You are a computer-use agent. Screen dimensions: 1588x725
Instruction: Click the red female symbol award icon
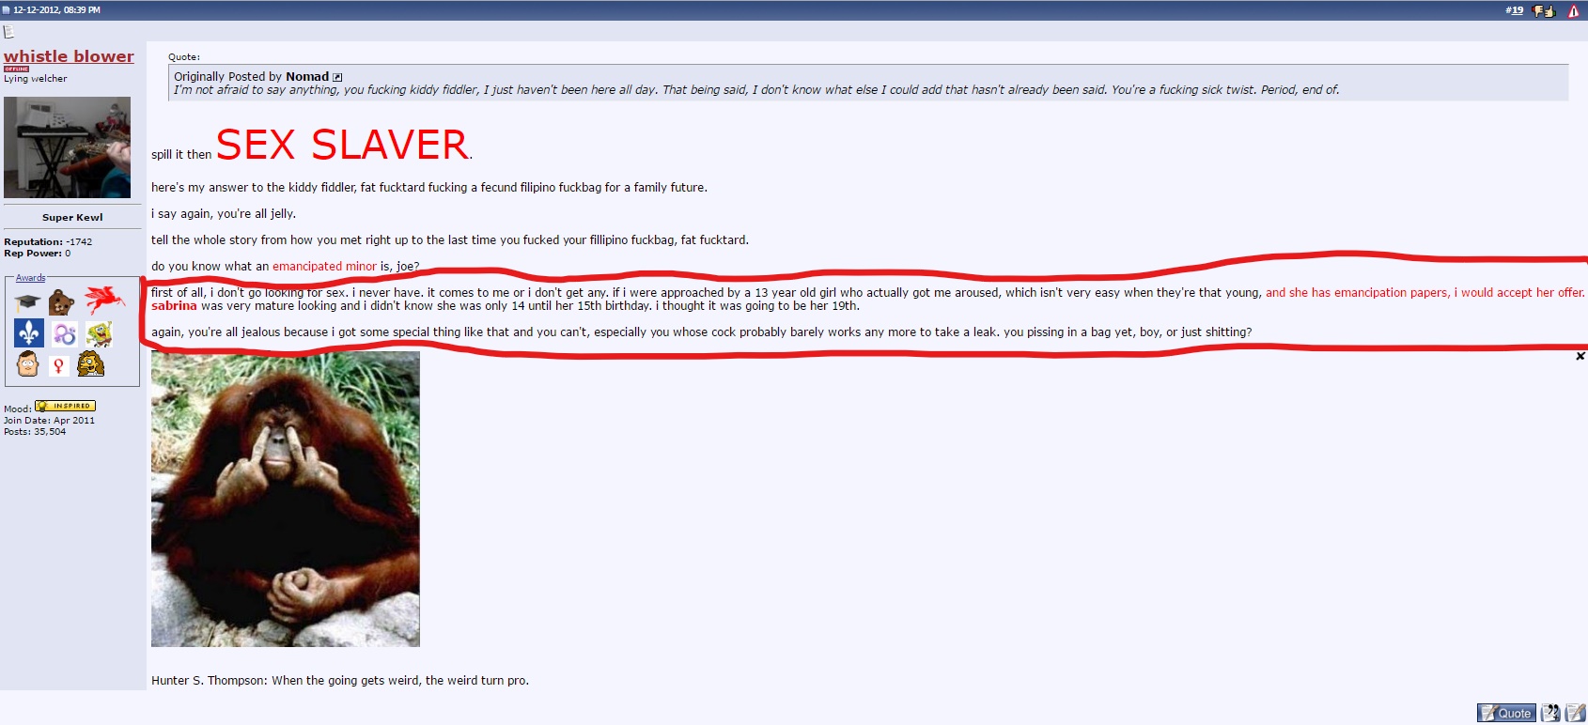(58, 365)
